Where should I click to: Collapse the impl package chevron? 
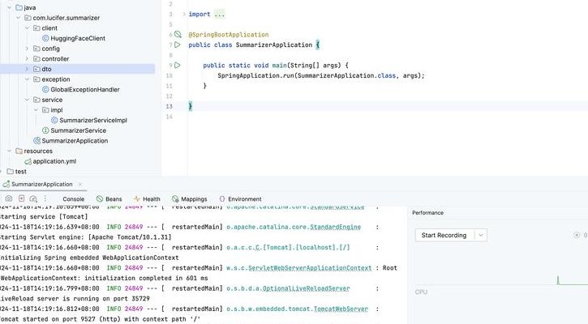[x=36, y=110]
